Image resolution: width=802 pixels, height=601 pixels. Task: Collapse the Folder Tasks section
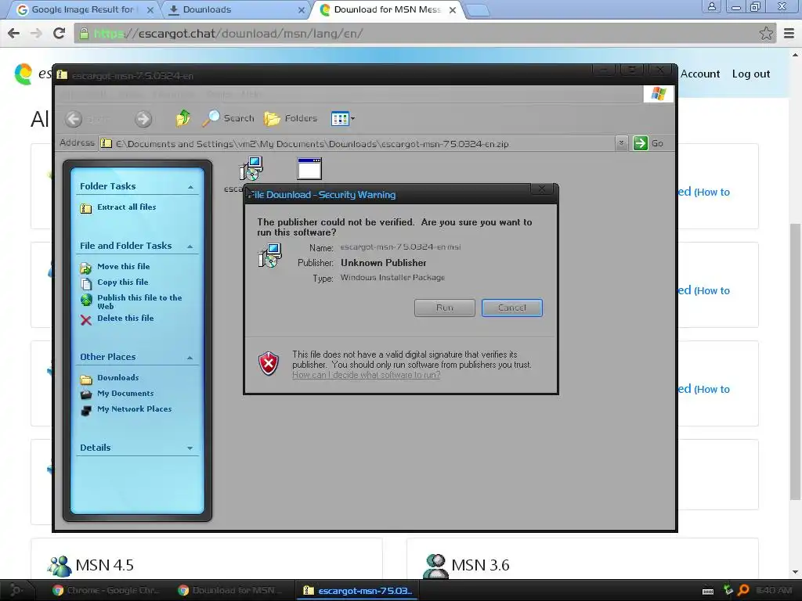click(190, 187)
